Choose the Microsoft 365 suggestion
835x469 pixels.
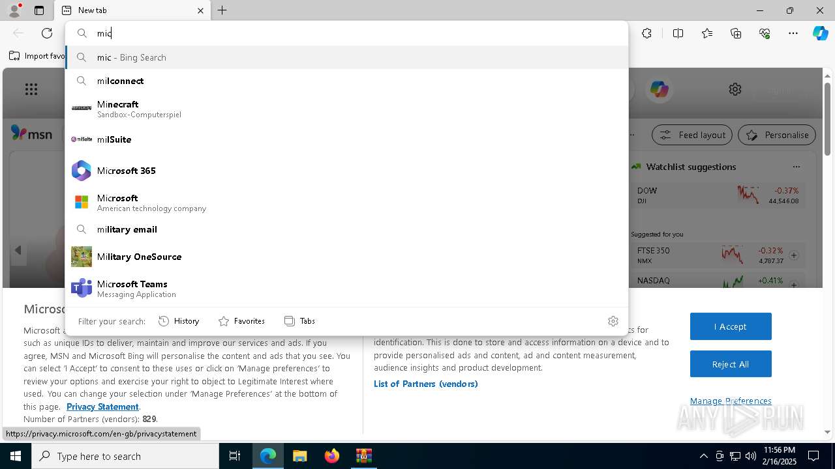[x=346, y=171]
